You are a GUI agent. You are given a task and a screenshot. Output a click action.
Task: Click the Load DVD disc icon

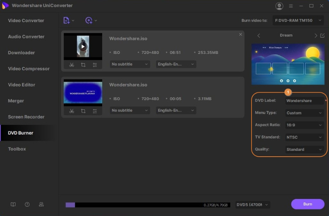[89, 21]
